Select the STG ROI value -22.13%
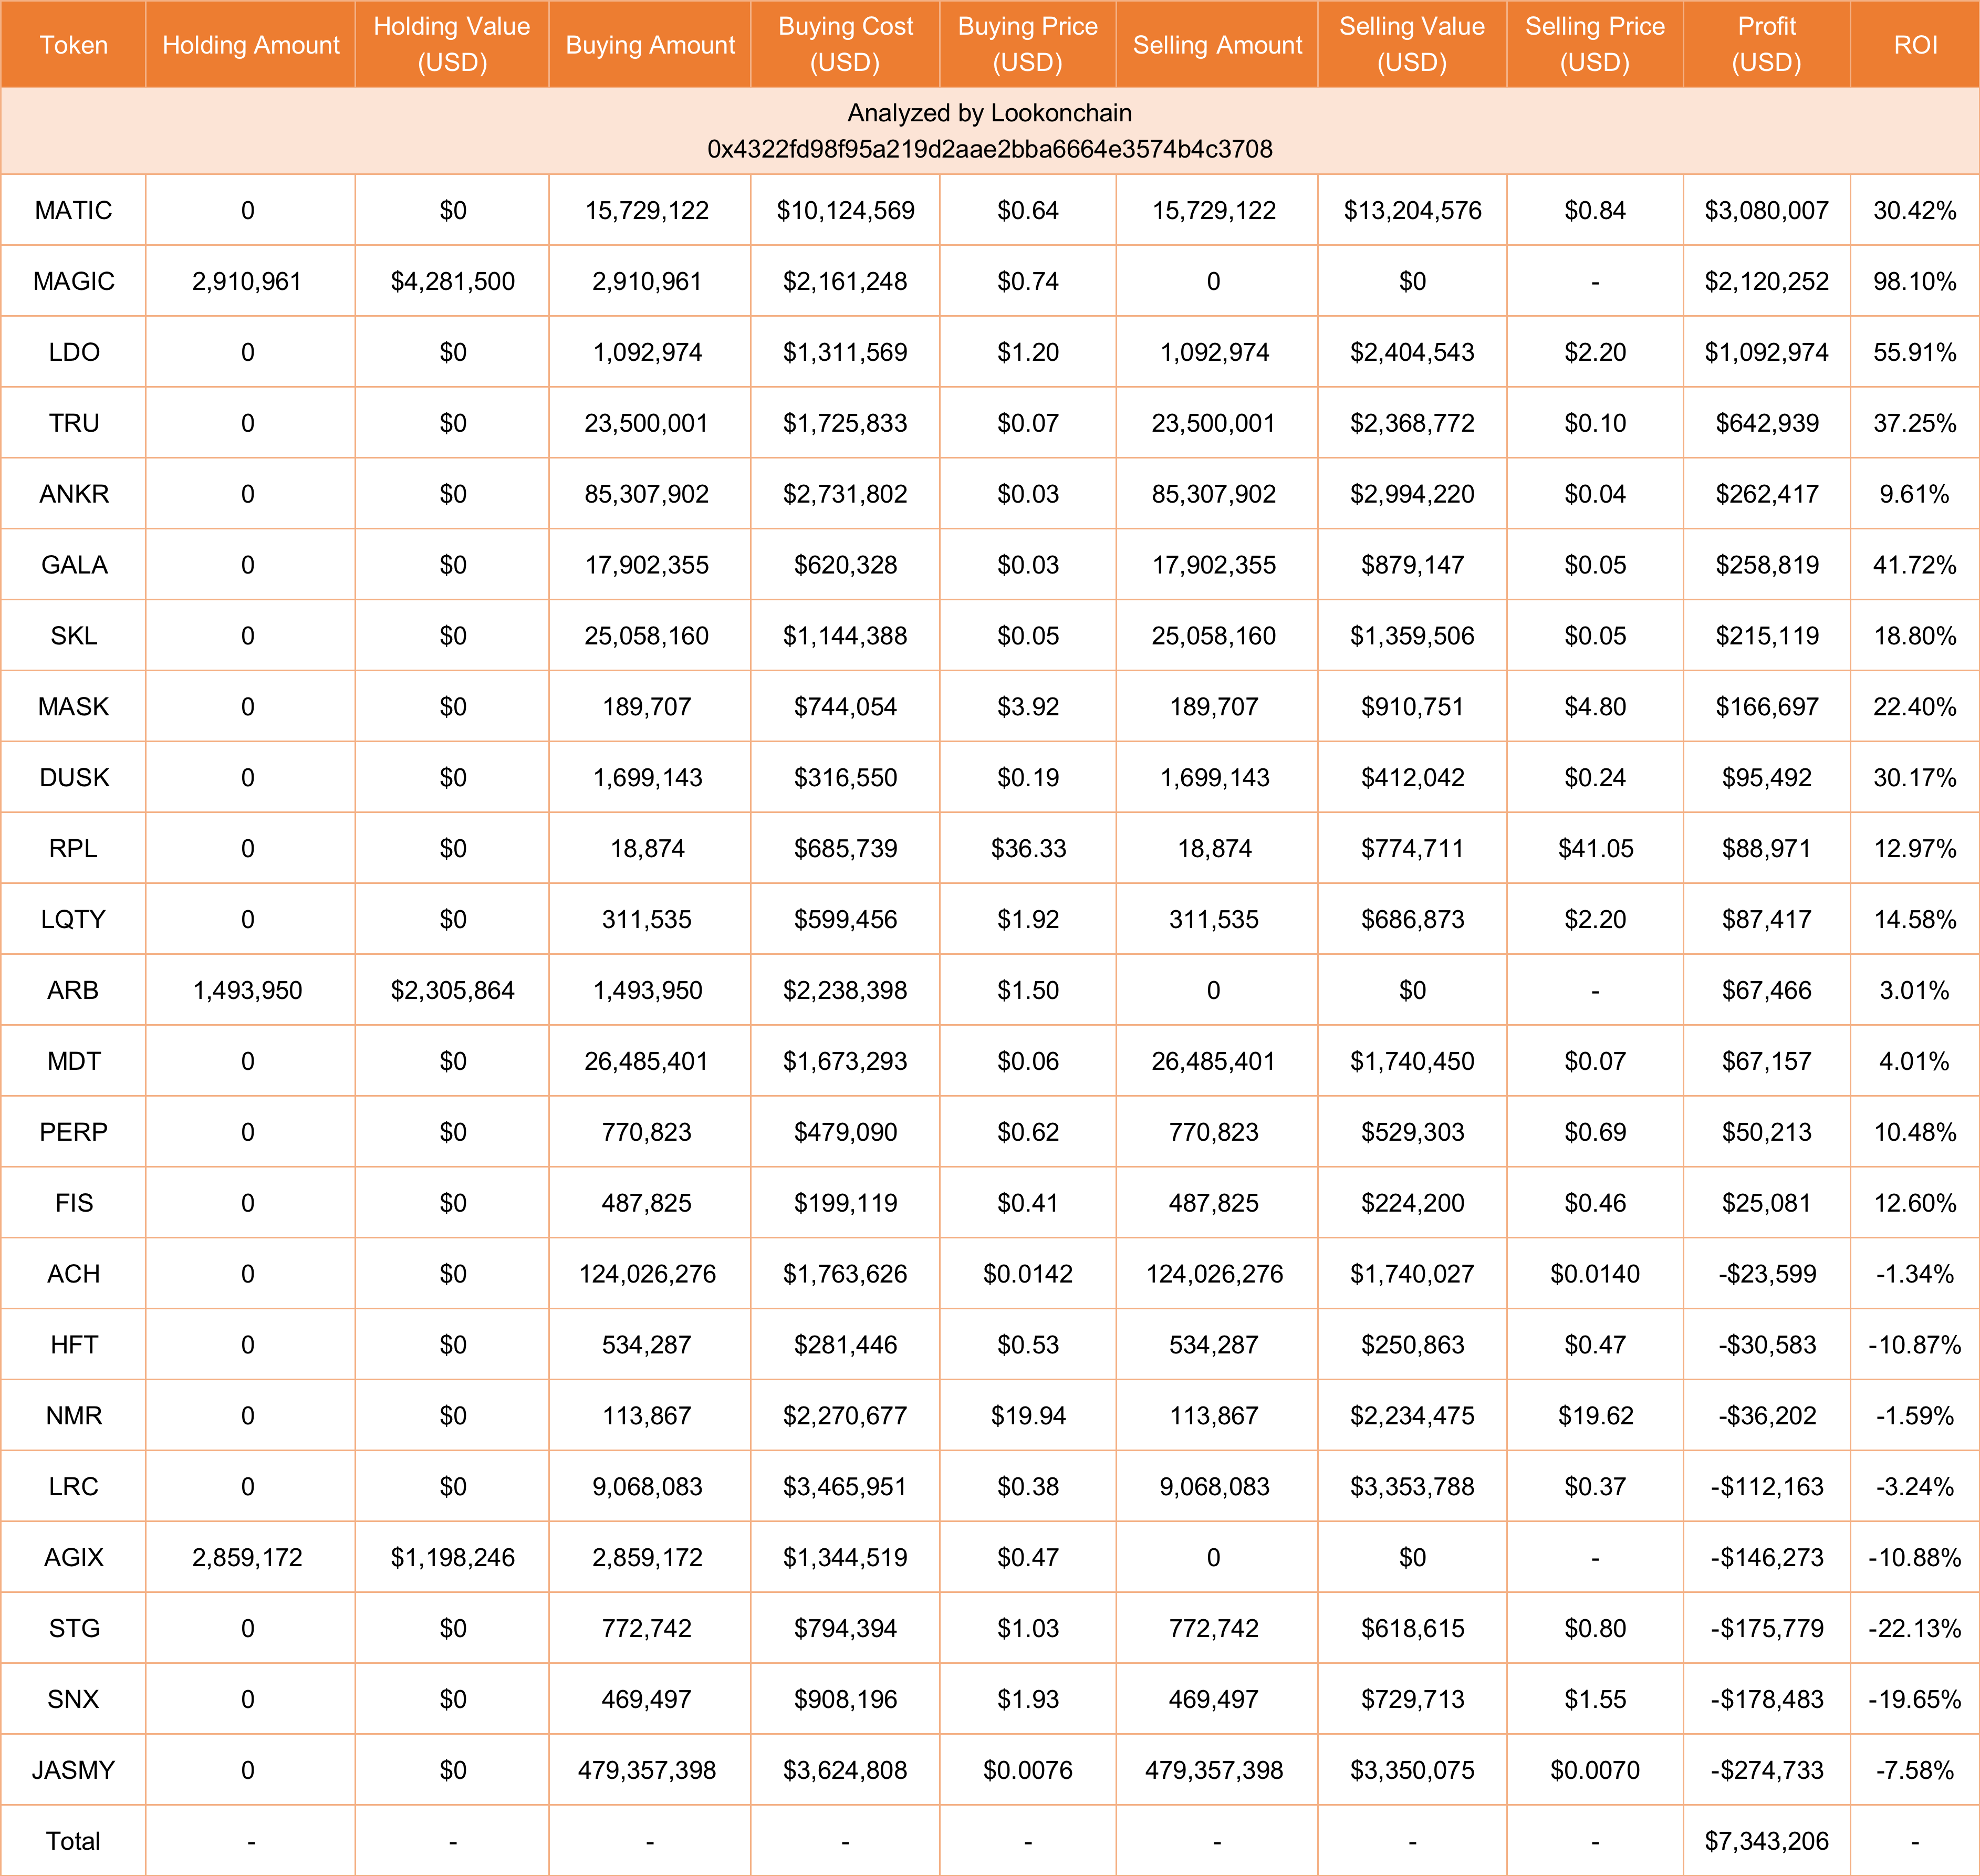The height and width of the screenshot is (1876, 1980). tap(1914, 1628)
